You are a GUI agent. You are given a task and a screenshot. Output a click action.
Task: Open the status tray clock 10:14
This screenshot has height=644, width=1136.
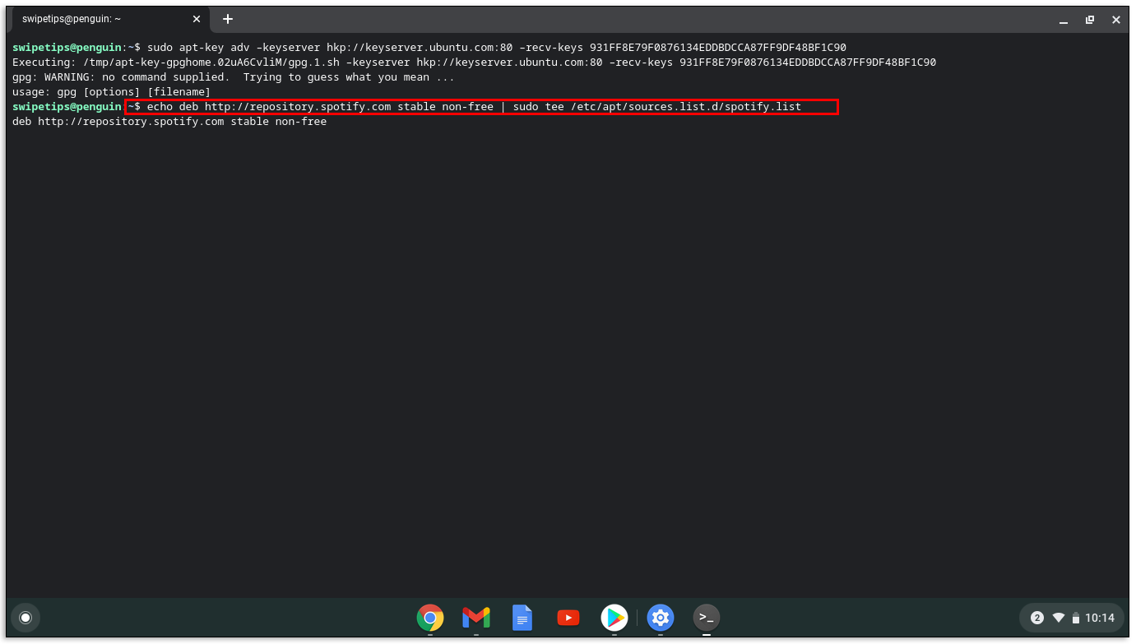click(x=1100, y=618)
